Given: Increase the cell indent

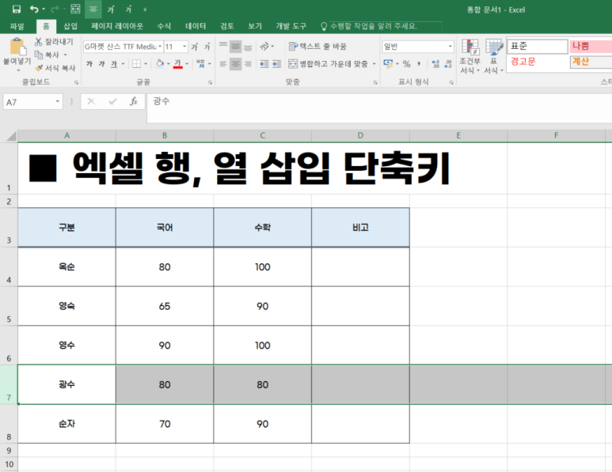Looking at the screenshot, I should click(x=277, y=63).
